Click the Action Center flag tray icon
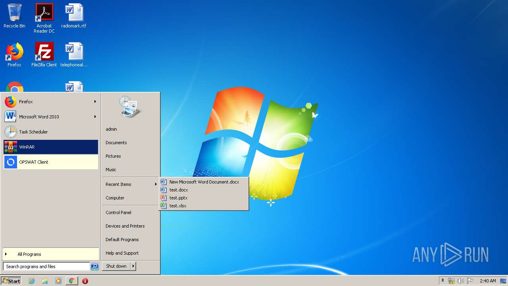 (470, 281)
